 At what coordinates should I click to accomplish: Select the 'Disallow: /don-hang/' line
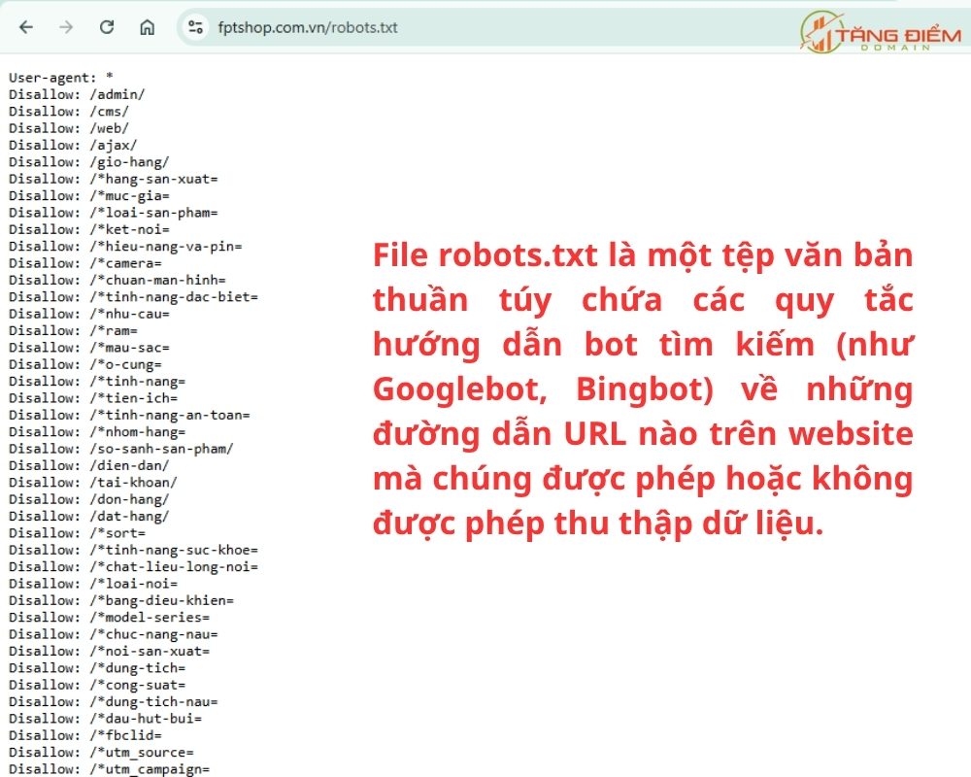tap(88, 499)
